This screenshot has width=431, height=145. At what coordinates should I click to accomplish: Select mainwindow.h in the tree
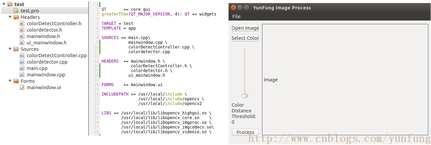[x=43, y=36]
